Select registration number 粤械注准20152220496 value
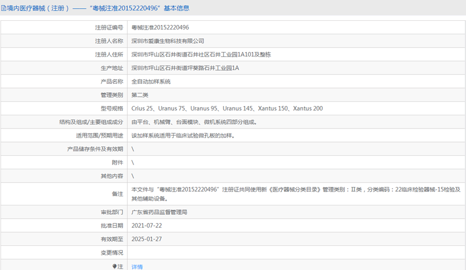Image resolution: width=466 pixels, height=270 pixels. (160, 27)
